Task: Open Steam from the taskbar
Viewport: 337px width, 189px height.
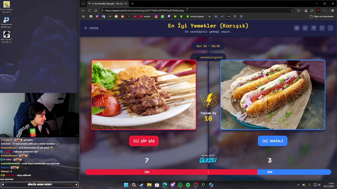Action: click(141, 185)
